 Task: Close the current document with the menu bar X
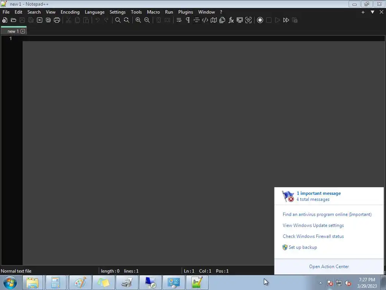[x=381, y=12]
